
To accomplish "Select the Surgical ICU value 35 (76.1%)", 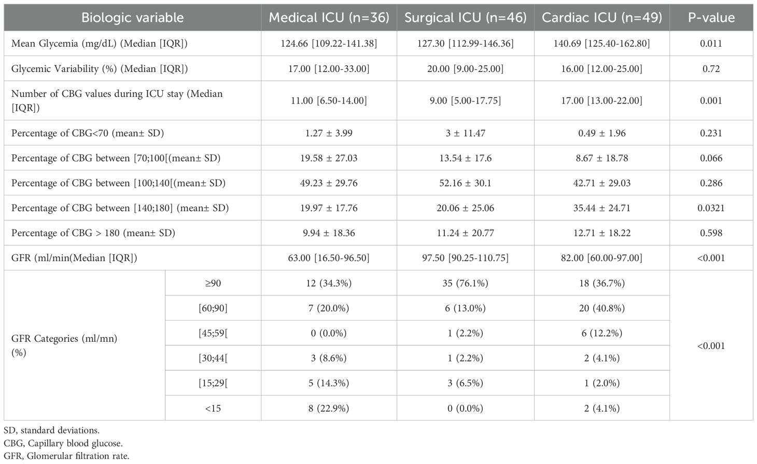I will (465, 283).
